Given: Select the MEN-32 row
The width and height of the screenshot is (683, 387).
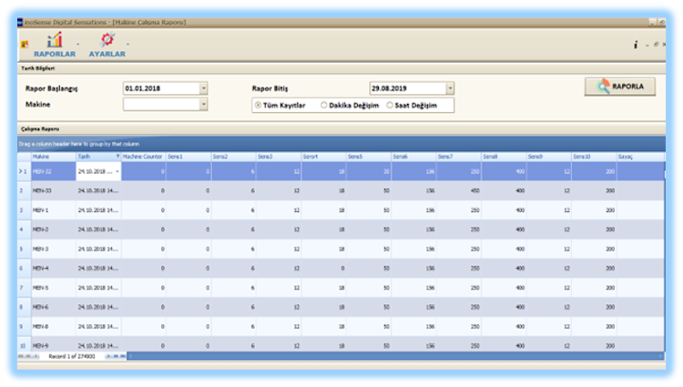Looking at the screenshot, I should tap(341, 171).
